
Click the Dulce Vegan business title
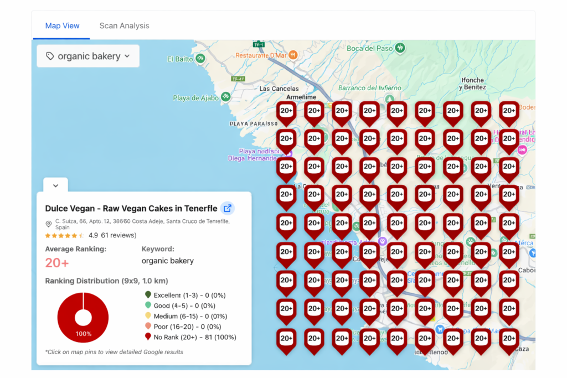(131, 209)
